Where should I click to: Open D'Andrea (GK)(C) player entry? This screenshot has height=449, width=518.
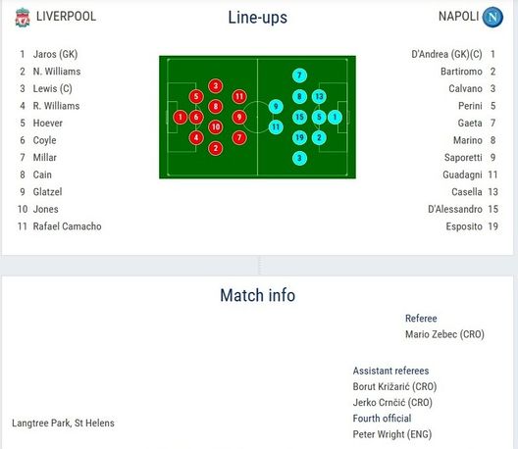point(446,54)
